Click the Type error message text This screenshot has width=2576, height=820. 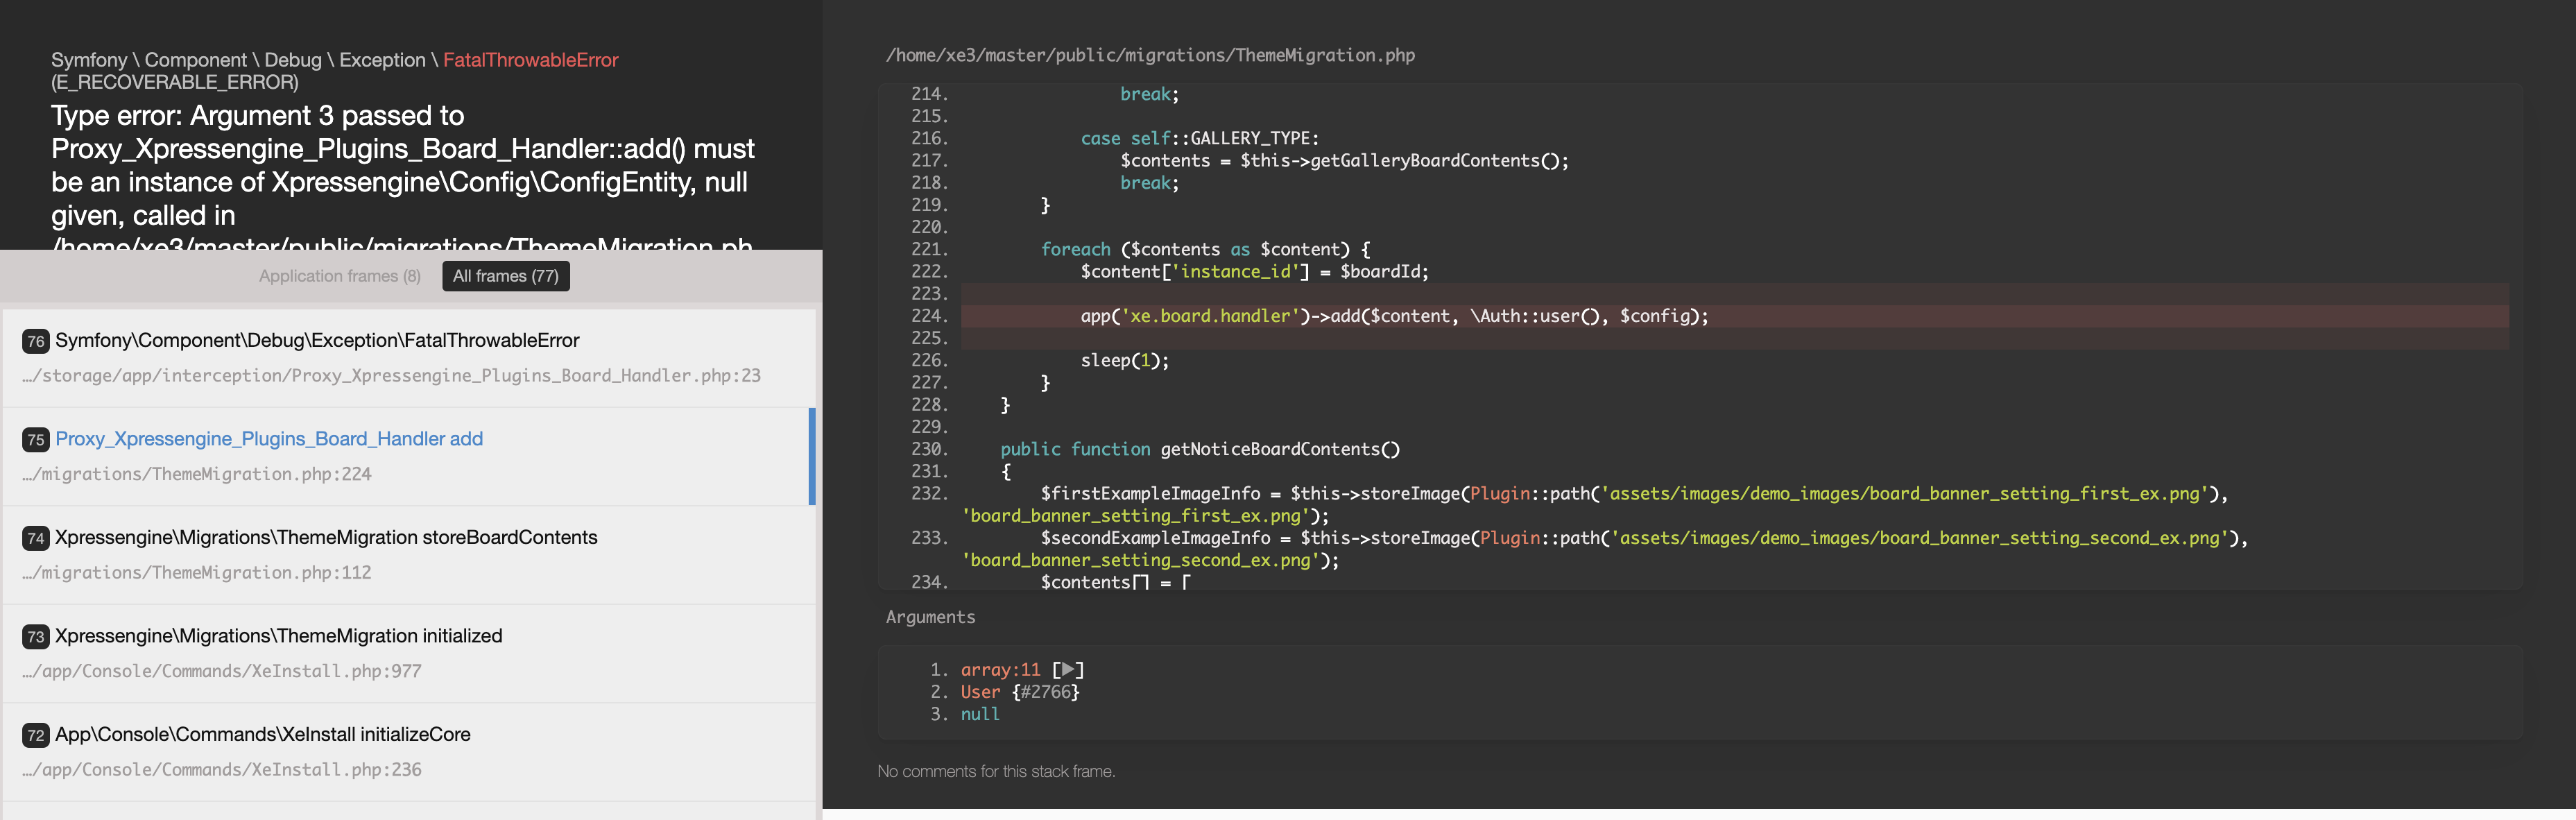(403, 175)
